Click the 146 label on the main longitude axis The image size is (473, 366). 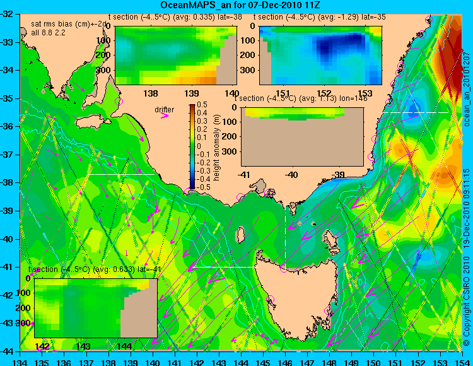pos(285,362)
